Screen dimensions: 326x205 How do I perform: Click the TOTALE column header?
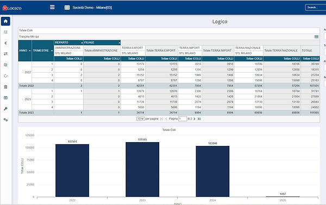tap(310, 50)
